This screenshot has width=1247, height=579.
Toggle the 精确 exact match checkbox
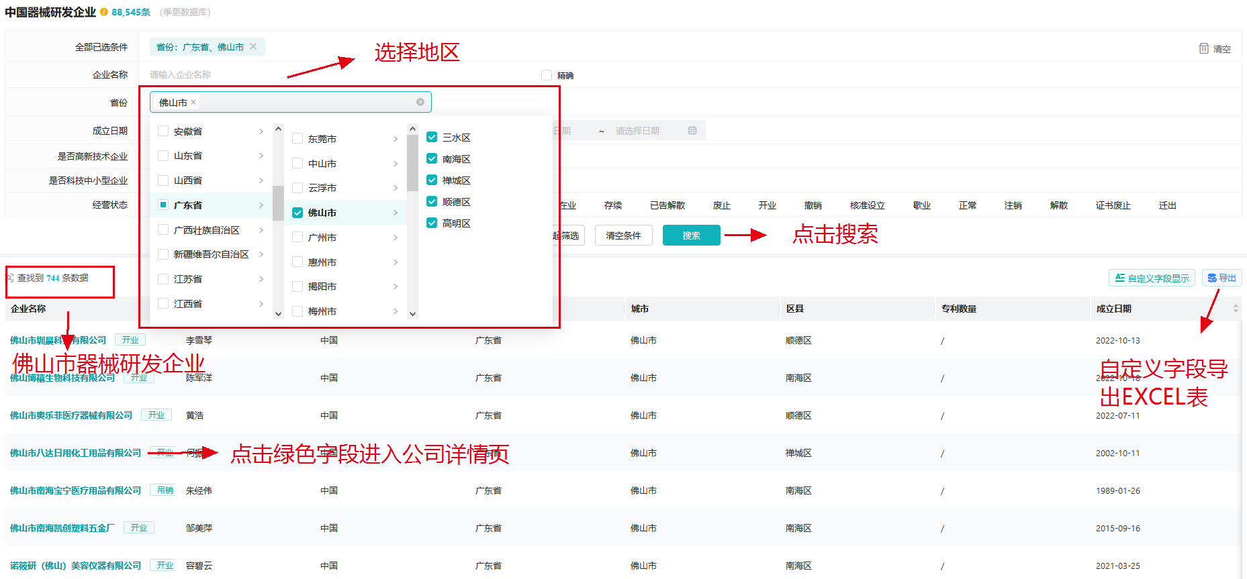(547, 75)
